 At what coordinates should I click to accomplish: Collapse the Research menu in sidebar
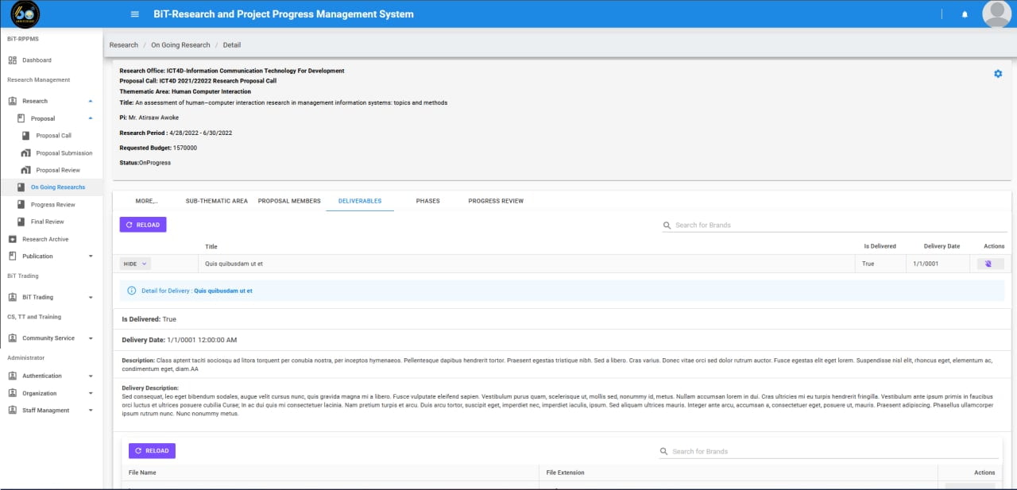pyautogui.click(x=90, y=101)
